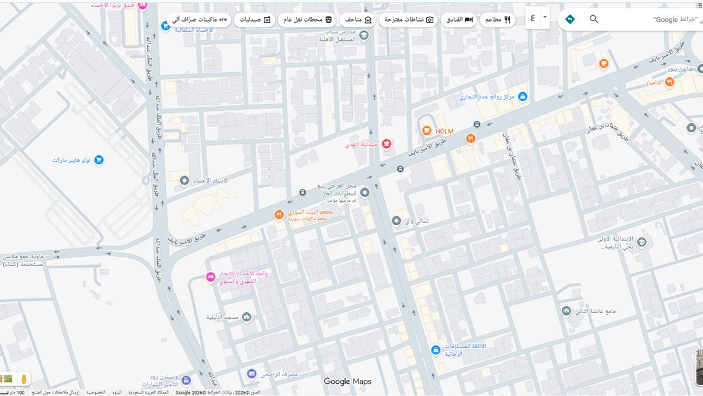Click the مركز روائع جدة التجاري shopping pin

(522, 96)
